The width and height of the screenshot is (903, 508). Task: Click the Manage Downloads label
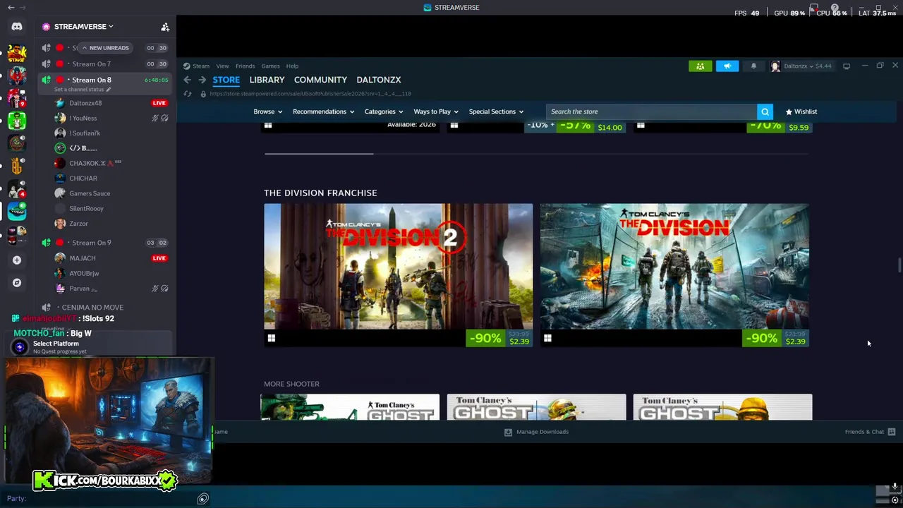(543, 432)
